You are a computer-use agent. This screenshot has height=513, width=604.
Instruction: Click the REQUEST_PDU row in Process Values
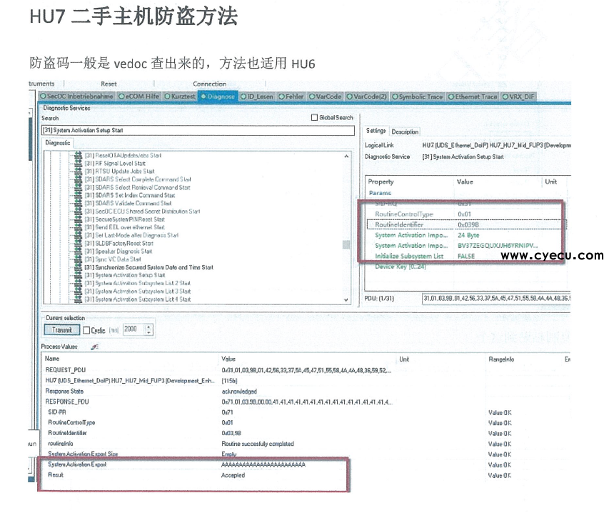click(305, 370)
